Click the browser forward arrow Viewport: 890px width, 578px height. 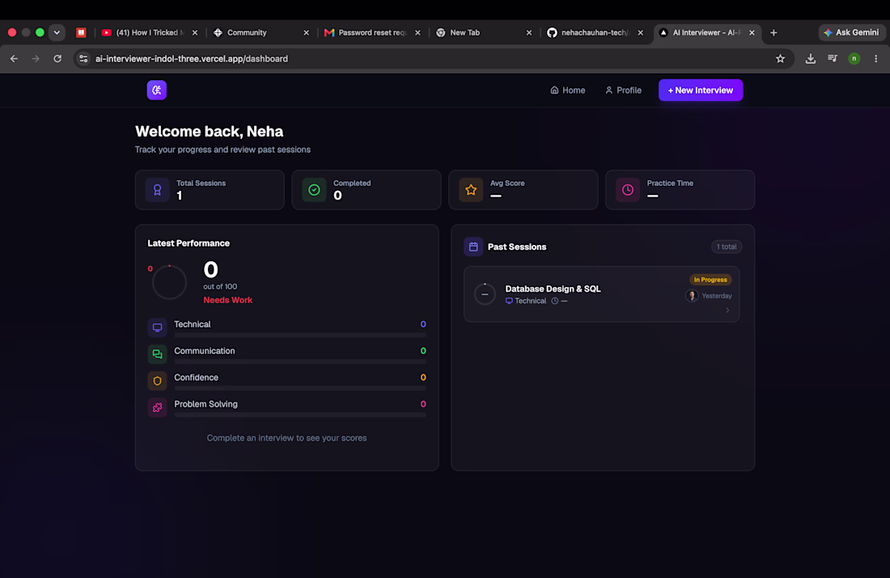pyautogui.click(x=36, y=58)
